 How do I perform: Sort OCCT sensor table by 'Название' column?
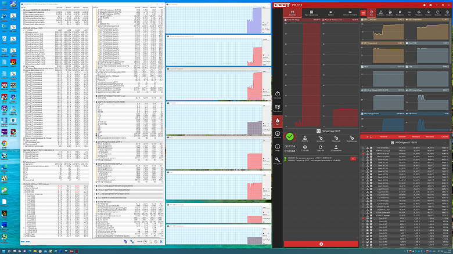[x=384, y=136]
